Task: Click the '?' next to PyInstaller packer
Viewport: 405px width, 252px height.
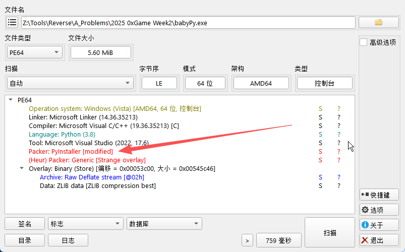Action: [339, 151]
